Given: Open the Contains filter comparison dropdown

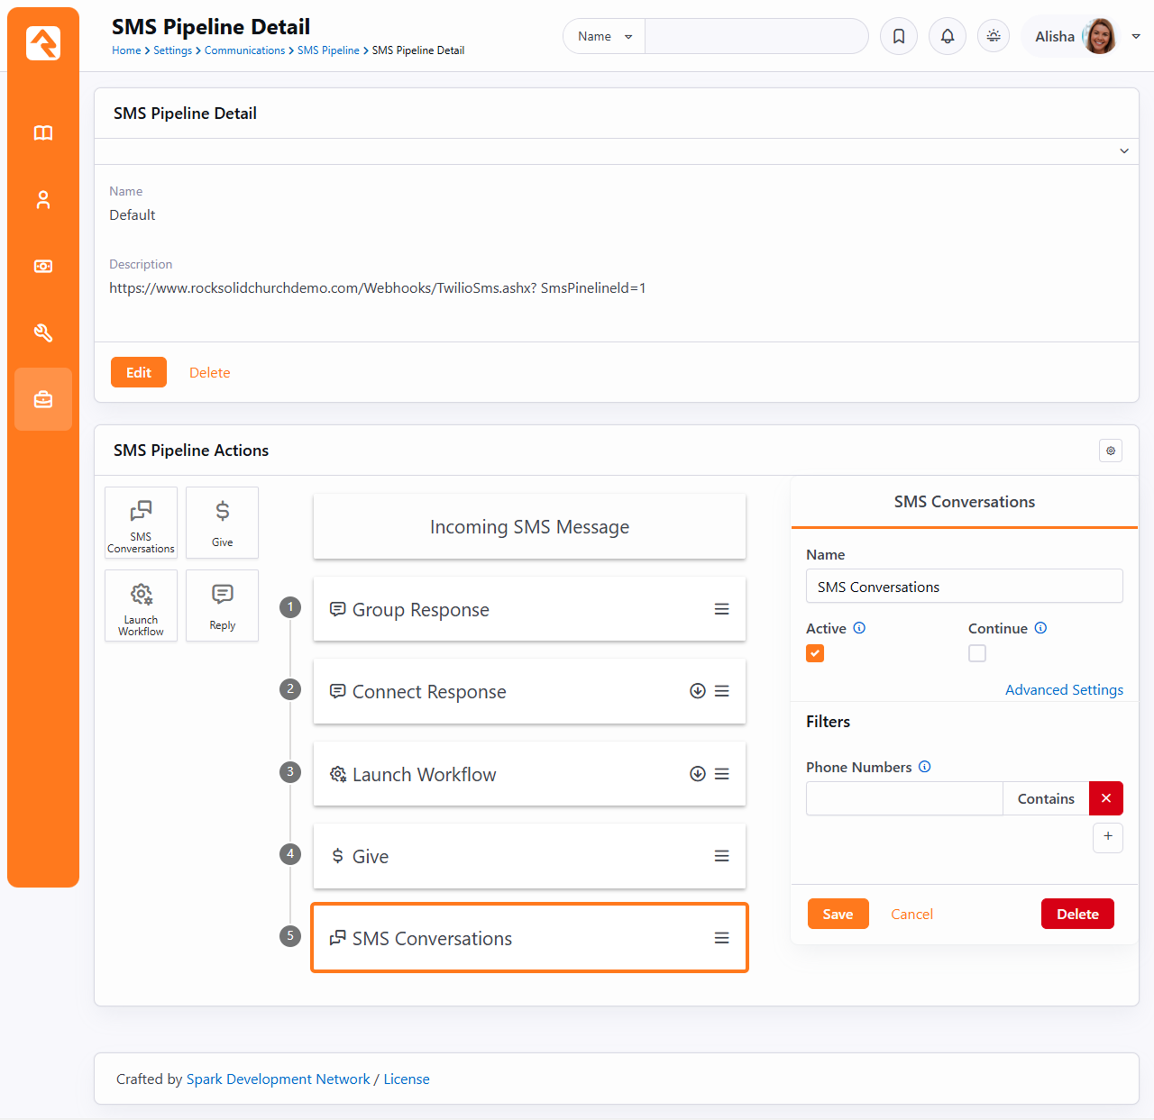Looking at the screenshot, I should 1046,798.
